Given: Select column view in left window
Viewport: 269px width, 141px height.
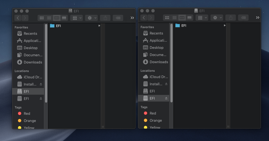Looking at the screenshot, I should [57, 18].
